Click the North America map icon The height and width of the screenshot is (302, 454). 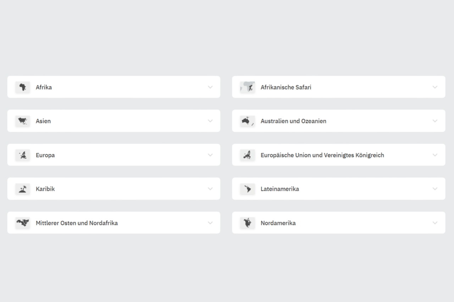point(247,223)
